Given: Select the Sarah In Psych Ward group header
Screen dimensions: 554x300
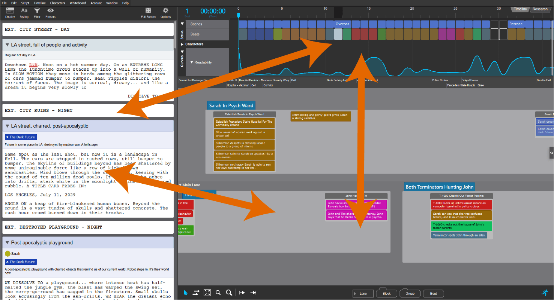Looking at the screenshot, I should (x=231, y=105).
